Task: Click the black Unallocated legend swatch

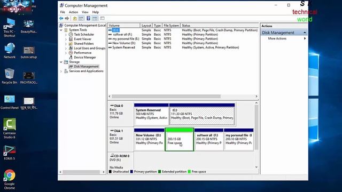Action: (x=110, y=172)
